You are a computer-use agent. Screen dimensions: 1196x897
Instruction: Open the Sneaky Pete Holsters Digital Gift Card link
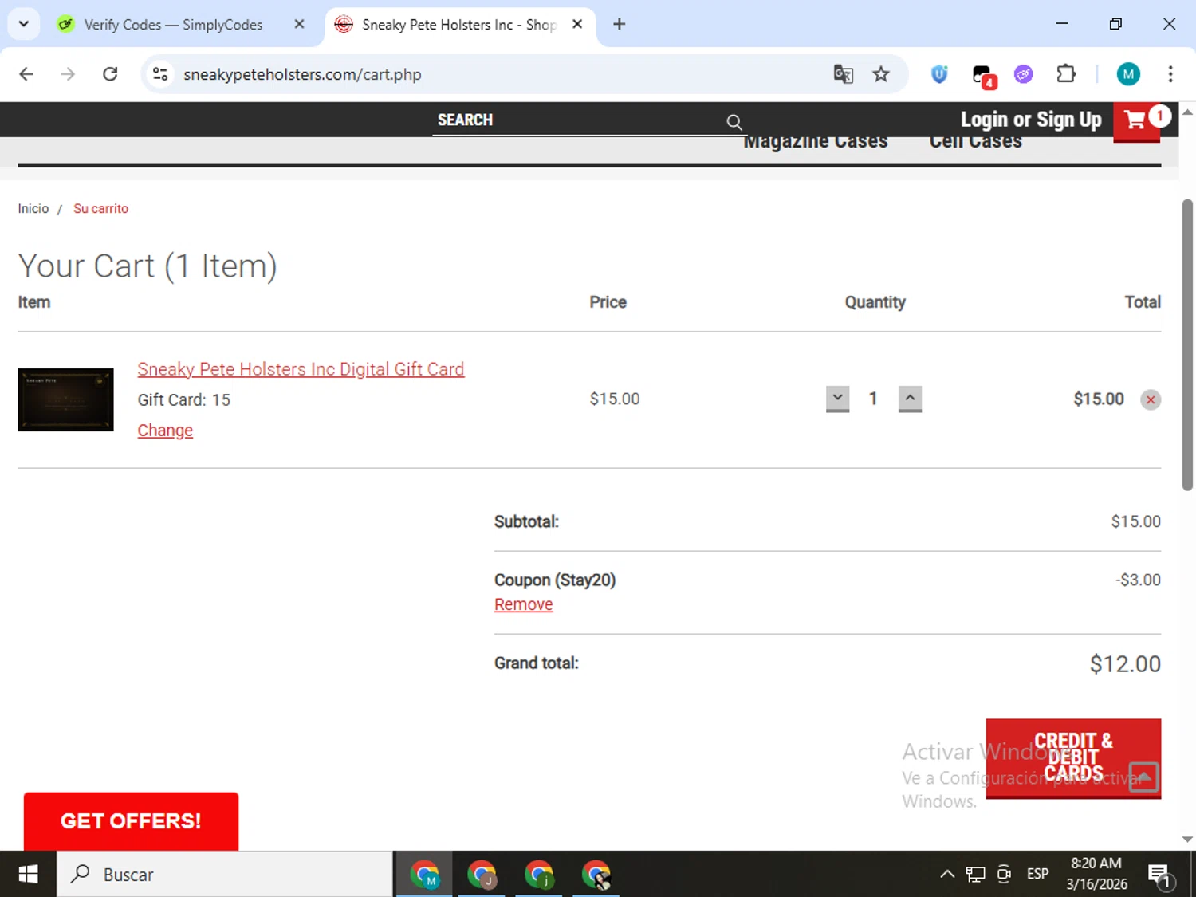pyautogui.click(x=301, y=369)
